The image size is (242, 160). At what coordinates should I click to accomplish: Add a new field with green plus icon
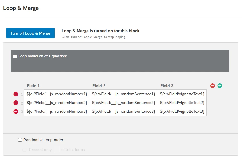point(220,86)
